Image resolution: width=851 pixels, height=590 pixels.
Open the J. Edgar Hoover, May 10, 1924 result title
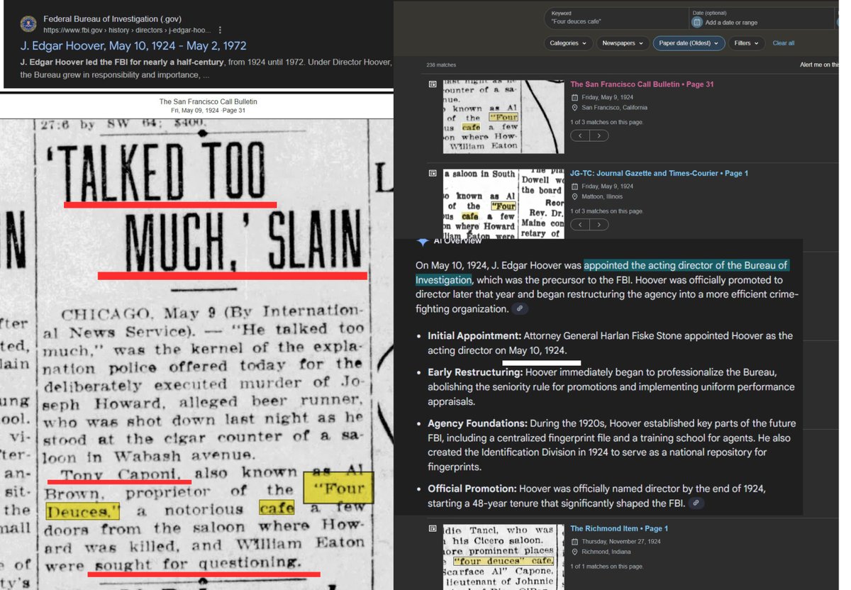click(133, 46)
